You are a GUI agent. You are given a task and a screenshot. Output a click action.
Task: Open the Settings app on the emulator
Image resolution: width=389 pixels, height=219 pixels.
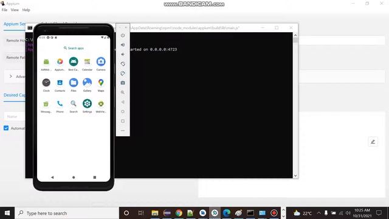click(x=87, y=103)
